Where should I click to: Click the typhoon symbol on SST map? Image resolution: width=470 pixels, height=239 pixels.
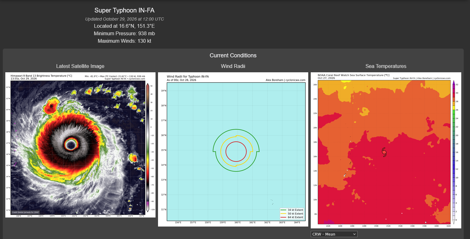pyautogui.click(x=384, y=152)
